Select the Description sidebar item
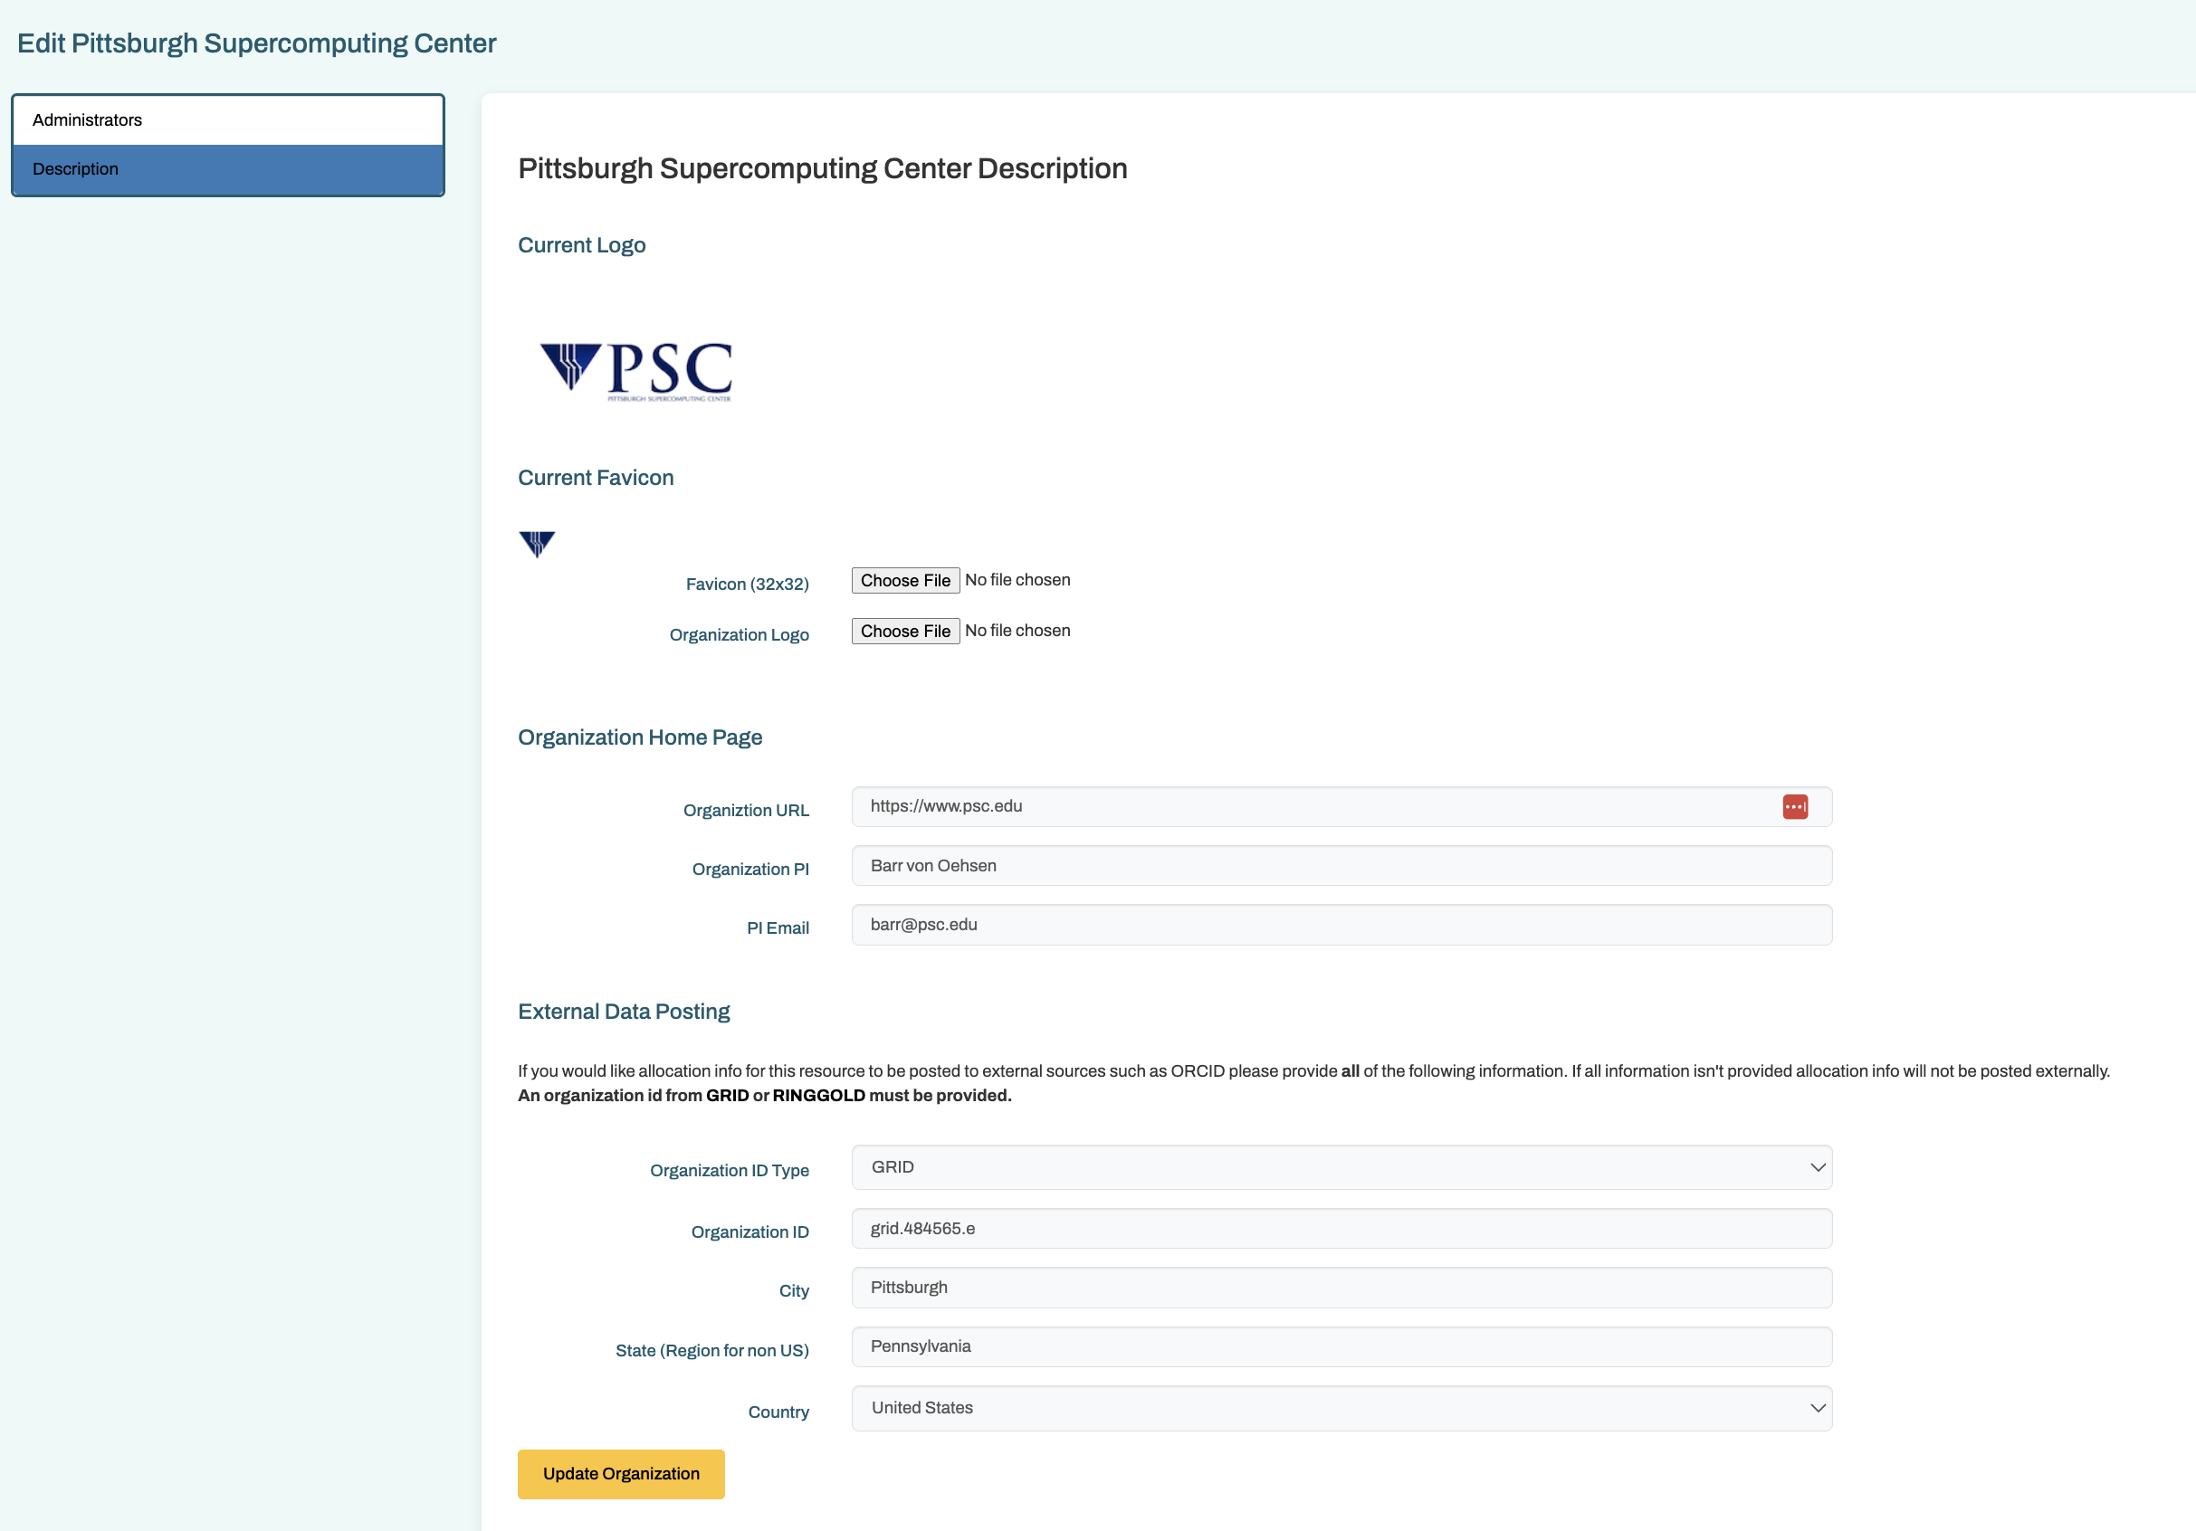This screenshot has height=1531, width=2196. coord(227,169)
